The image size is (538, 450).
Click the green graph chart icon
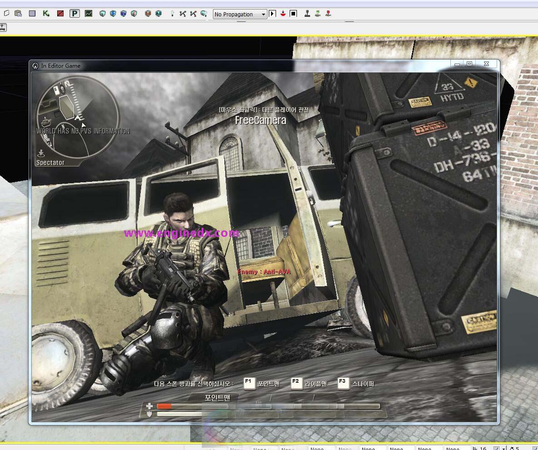89,13
